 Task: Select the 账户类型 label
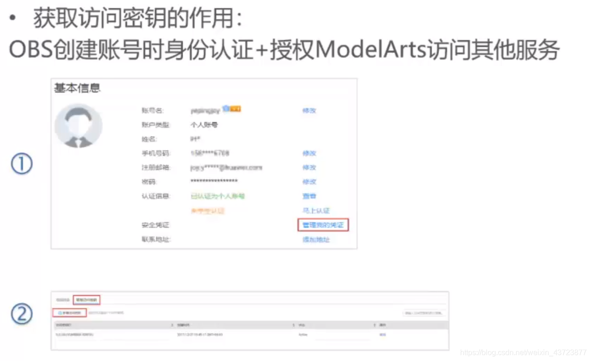pos(156,125)
